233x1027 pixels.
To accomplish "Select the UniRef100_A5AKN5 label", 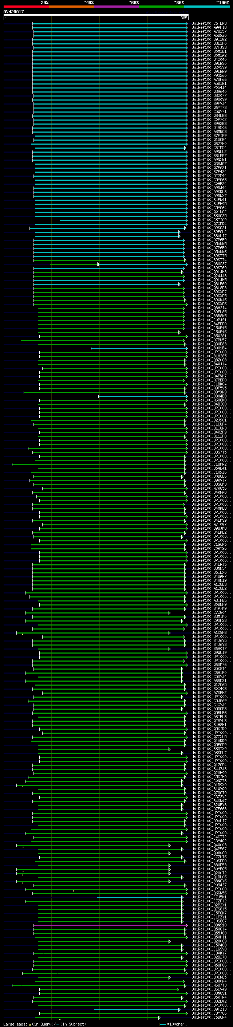I will pos(209,244).
